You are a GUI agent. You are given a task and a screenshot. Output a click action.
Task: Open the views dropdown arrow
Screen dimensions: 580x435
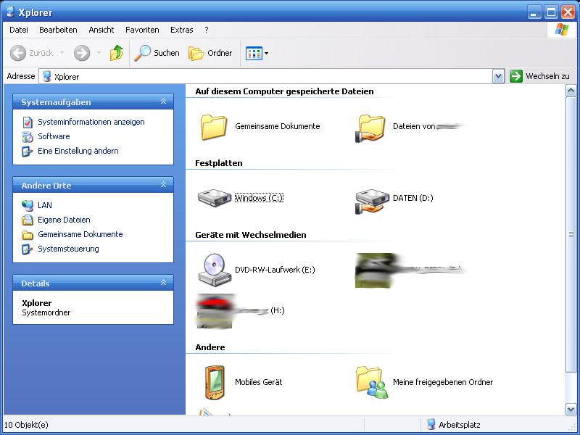(266, 53)
